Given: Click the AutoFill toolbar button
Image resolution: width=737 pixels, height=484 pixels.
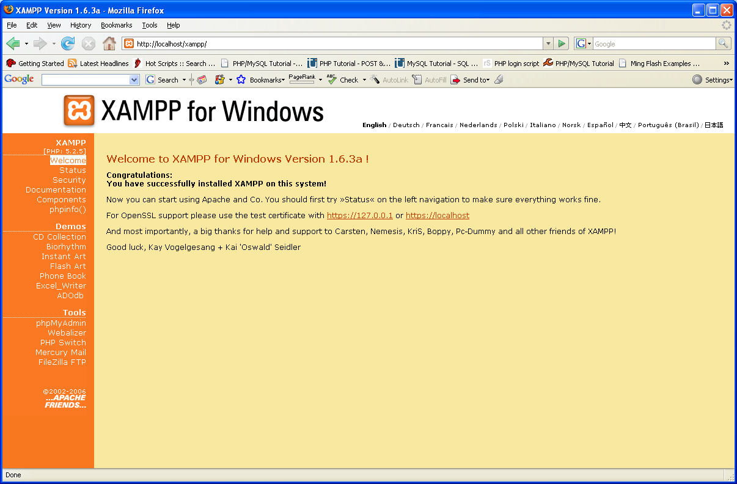Looking at the screenshot, I should click(x=429, y=79).
